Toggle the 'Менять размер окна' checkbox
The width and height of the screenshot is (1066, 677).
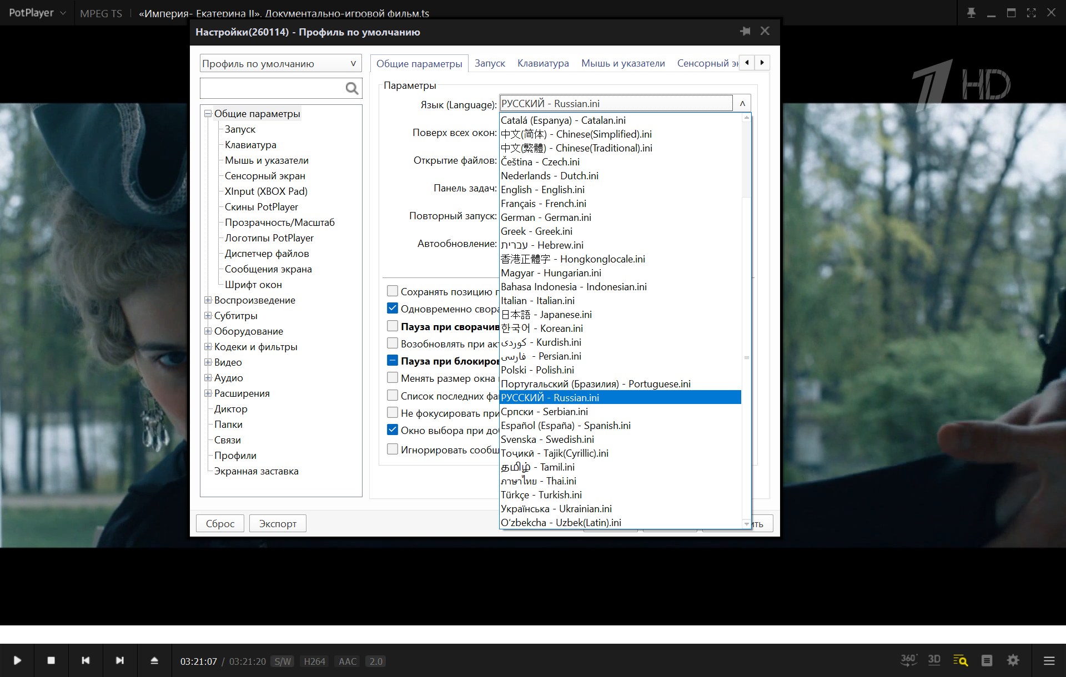click(393, 378)
